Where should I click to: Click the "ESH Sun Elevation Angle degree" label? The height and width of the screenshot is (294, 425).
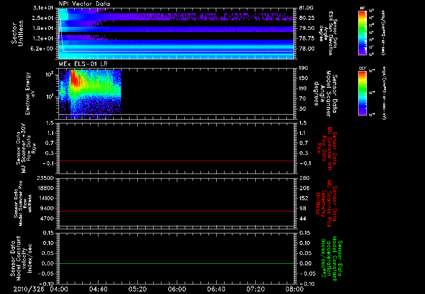coord(329,33)
